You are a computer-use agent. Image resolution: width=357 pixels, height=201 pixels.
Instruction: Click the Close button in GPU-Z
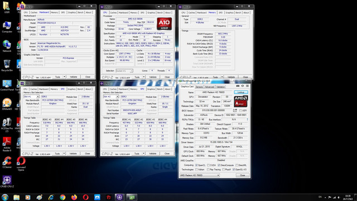click(x=243, y=175)
